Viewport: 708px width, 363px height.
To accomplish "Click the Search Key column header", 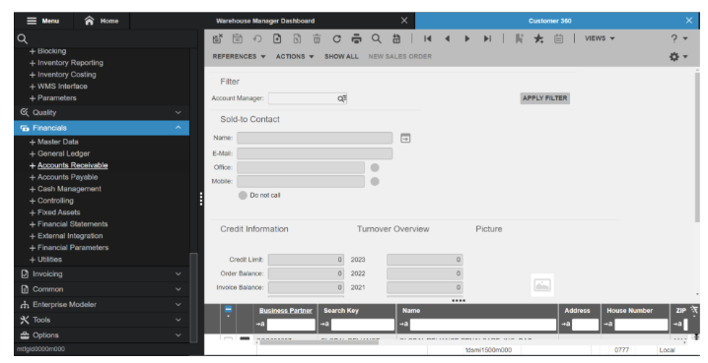I will (x=341, y=311).
